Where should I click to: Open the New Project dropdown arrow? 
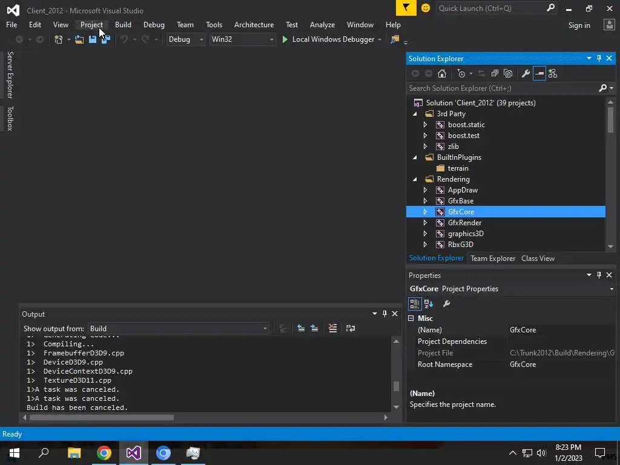point(69,39)
